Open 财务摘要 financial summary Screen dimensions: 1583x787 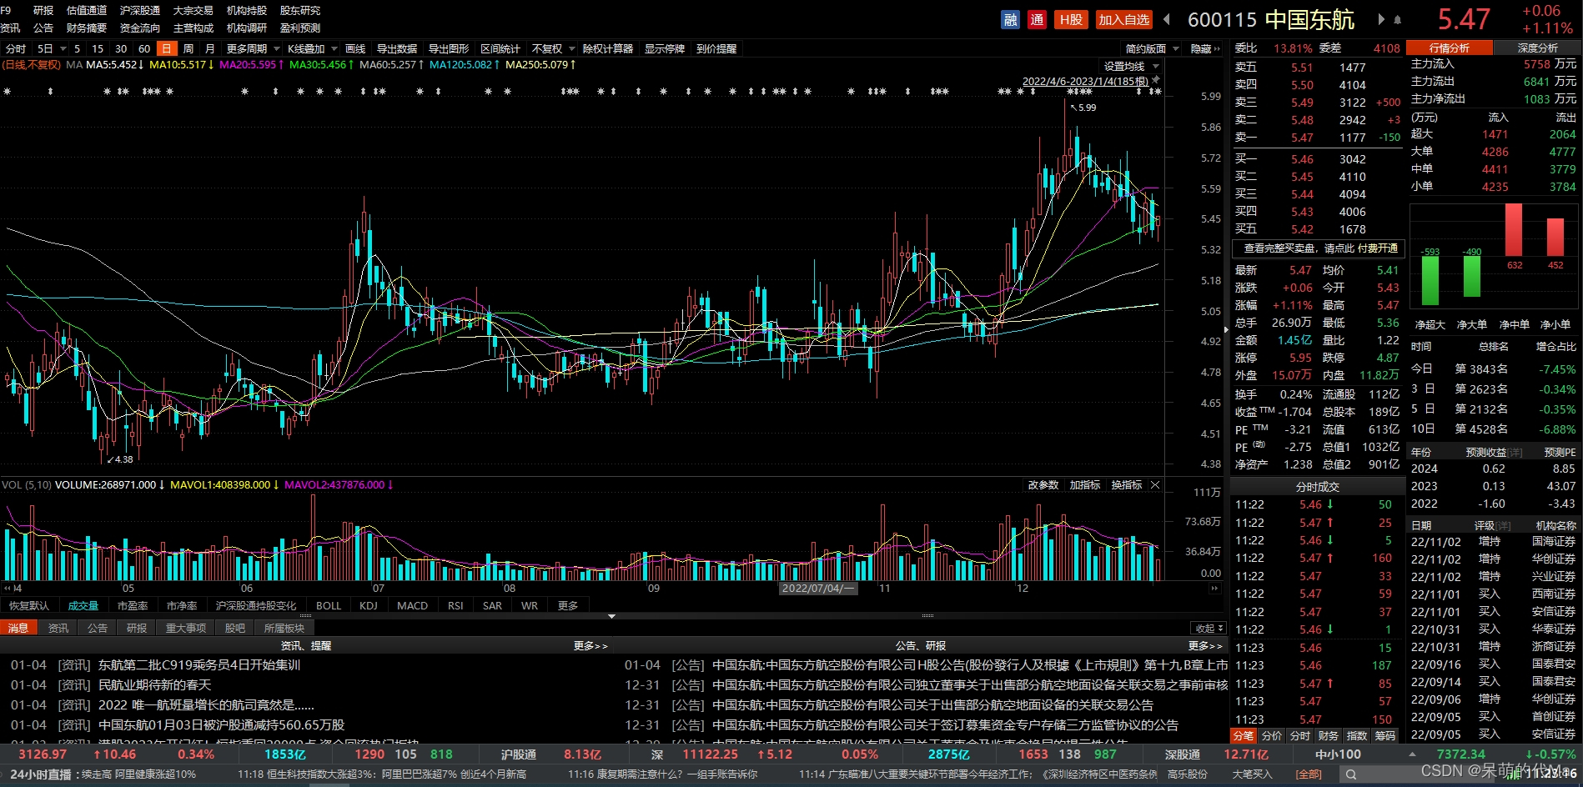pos(87,28)
